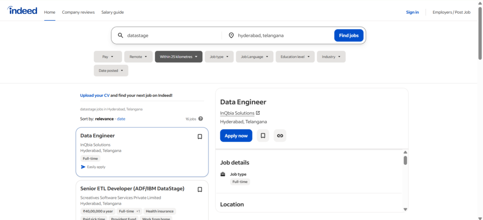
Task: Bookmark the Senior ETL Developer job card
Action: (200, 189)
